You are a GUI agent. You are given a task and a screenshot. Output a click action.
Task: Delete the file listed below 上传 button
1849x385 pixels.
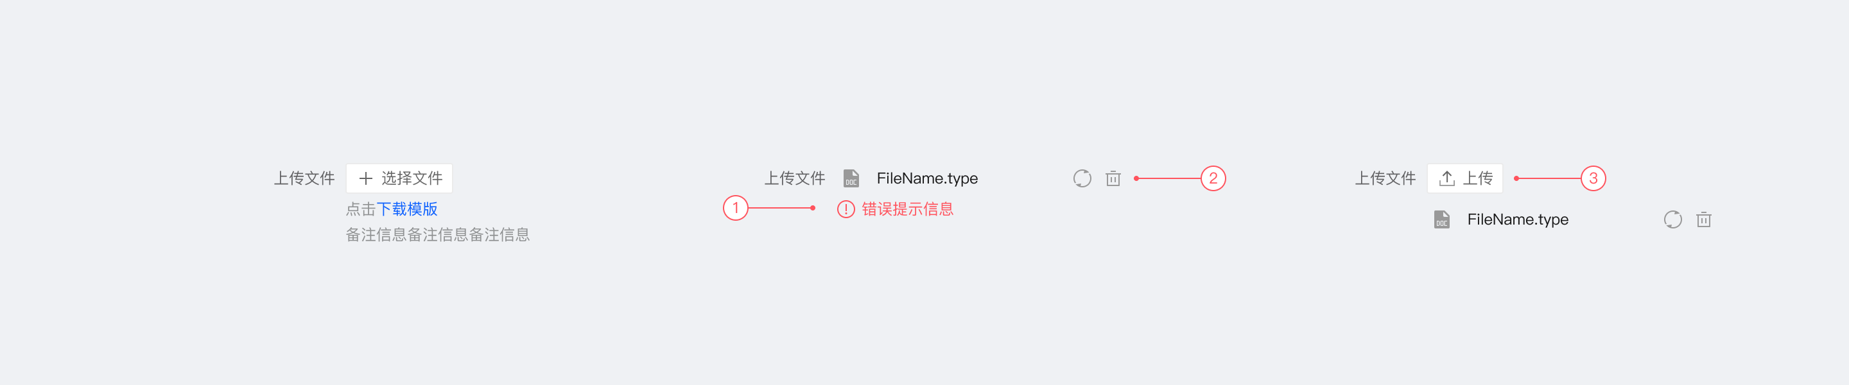tap(1703, 219)
